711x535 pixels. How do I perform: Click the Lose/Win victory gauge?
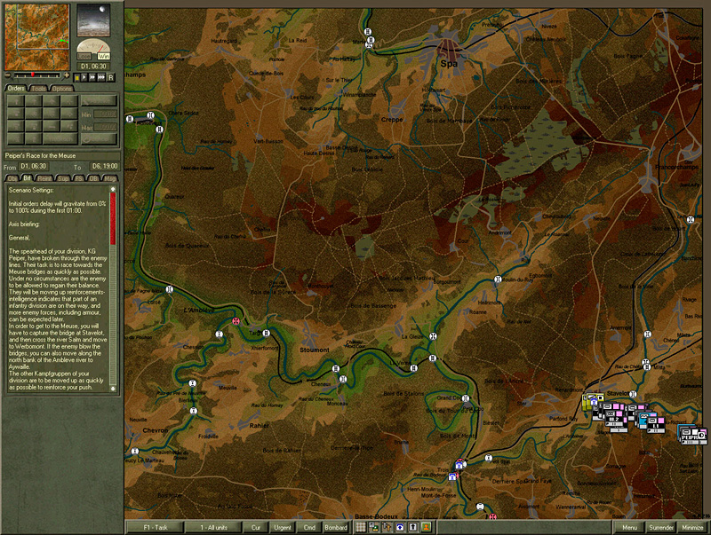pyautogui.click(x=93, y=51)
